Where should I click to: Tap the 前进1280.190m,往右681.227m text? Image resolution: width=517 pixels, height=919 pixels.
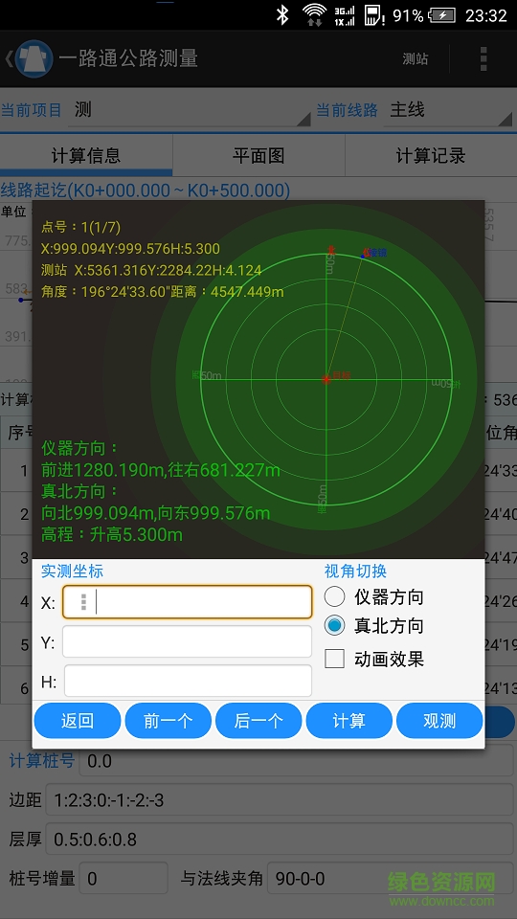click(x=161, y=470)
